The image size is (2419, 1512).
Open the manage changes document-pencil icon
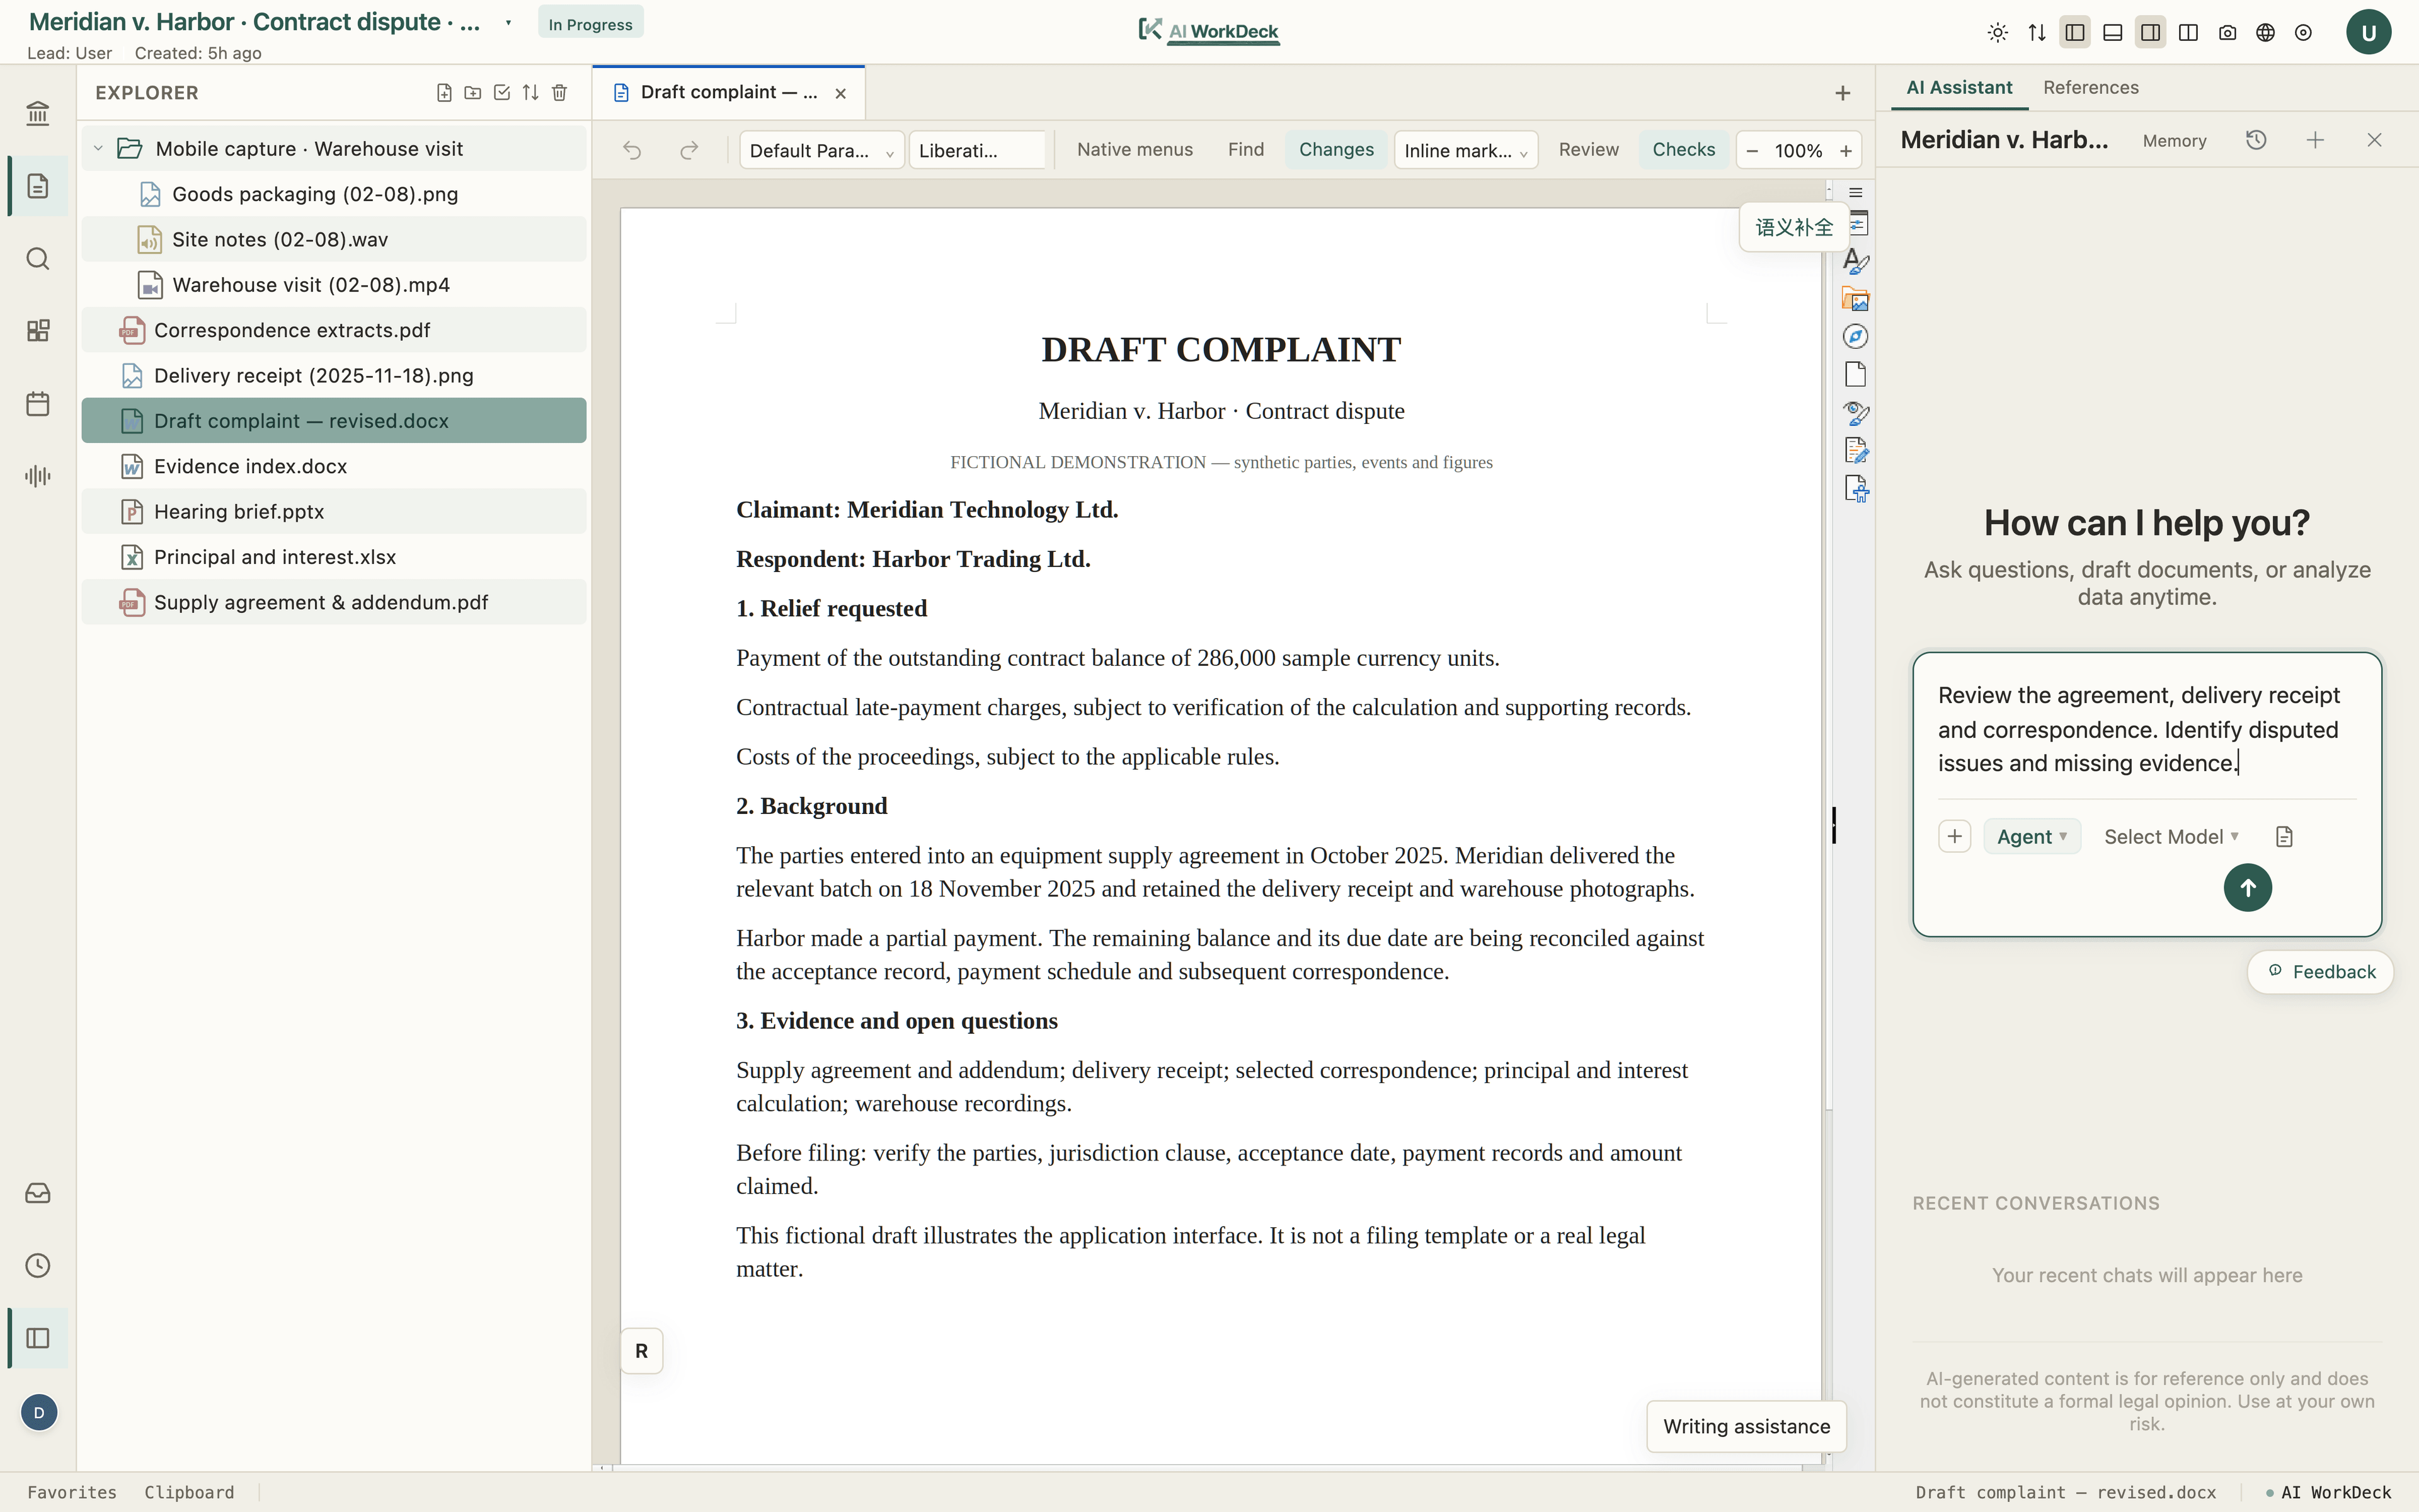click(x=1856, y=451)
